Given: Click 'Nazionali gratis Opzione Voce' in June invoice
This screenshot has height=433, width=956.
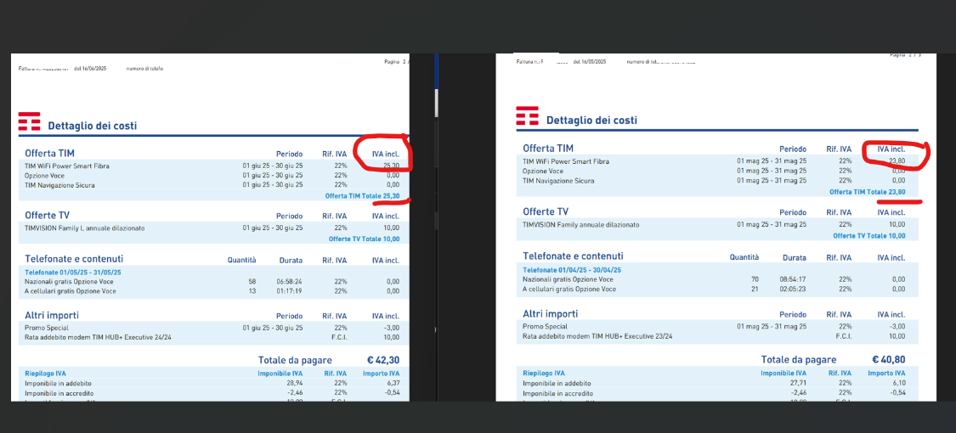Looking at the screenshot, I should 69,281.
